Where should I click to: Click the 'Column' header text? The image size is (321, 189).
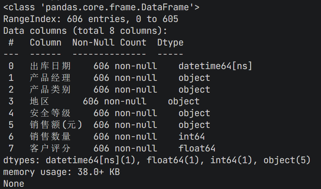pyautogui.click(x=46, y=42)
